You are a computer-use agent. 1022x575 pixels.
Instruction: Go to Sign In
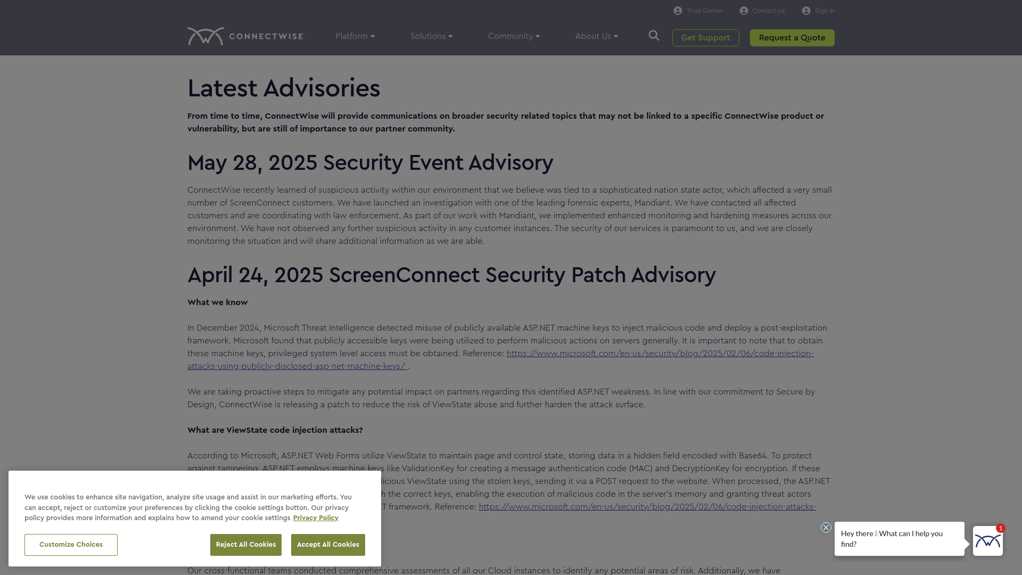pos(824,11)
